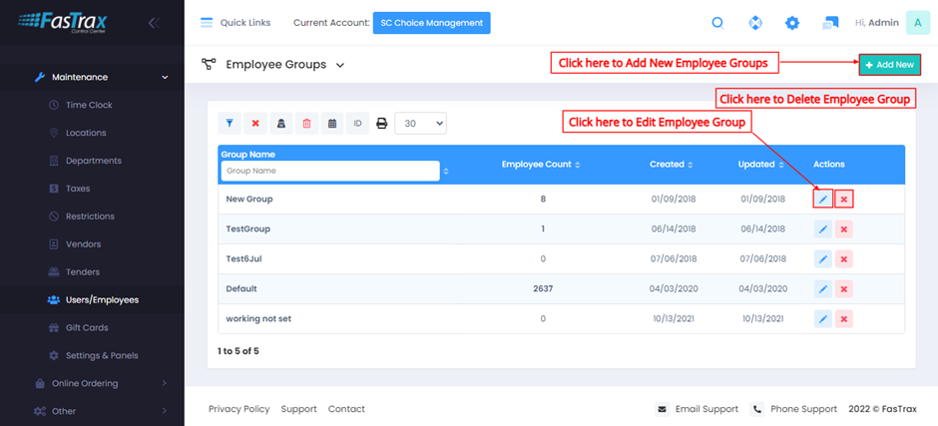The image size is (938, 426).
Task: Click the filter funnel icon in toolbar
Action: click(230, 124)
